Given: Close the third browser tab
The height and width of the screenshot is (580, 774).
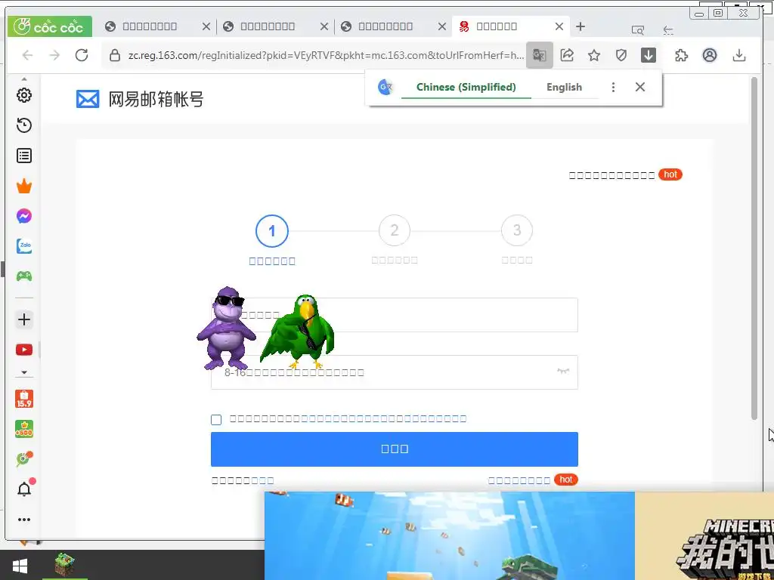Looking at the screenshot, I should pos(442,26).
